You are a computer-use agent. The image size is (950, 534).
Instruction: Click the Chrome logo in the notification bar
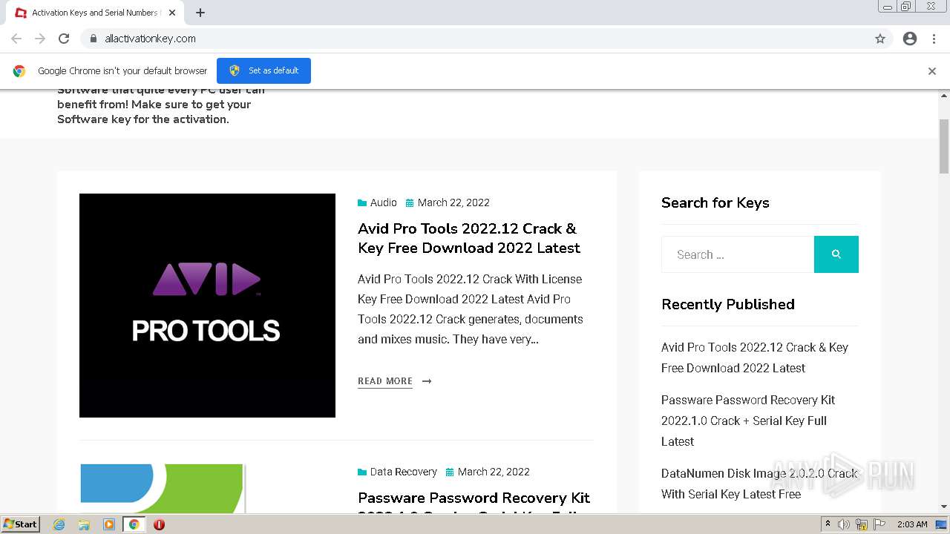pyautogui.click(x=19, y=71)
